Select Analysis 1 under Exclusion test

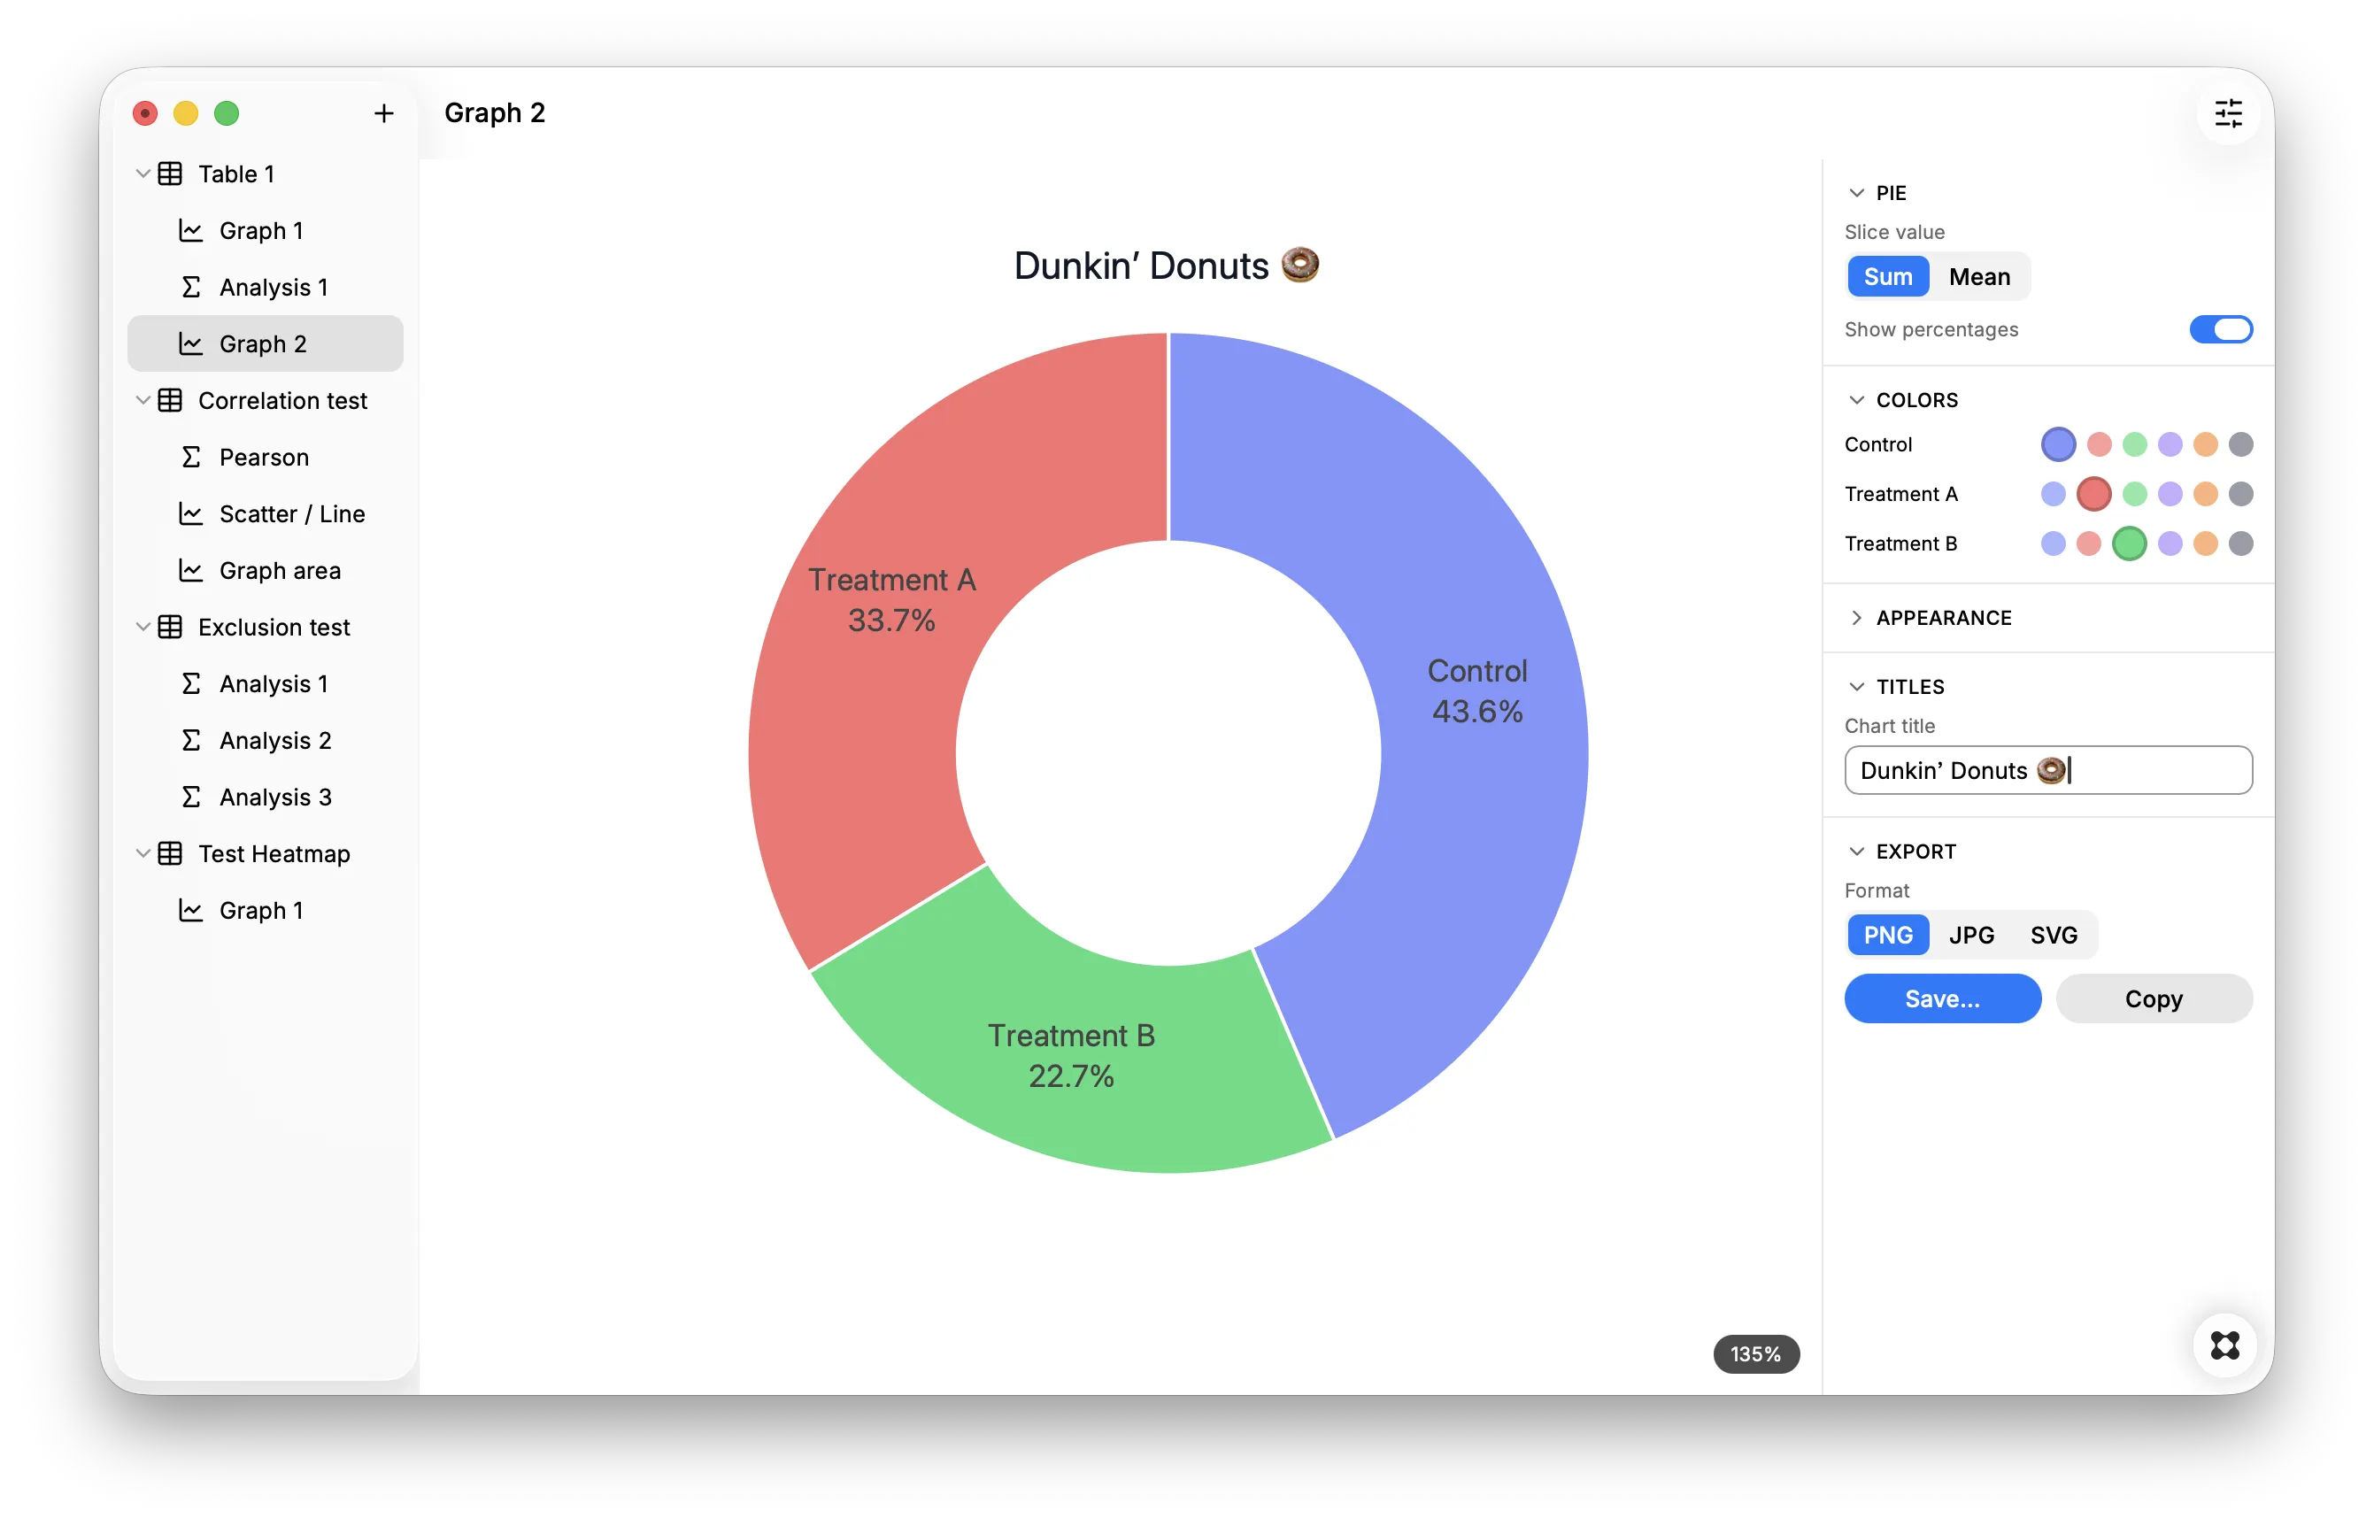[266, 683]
